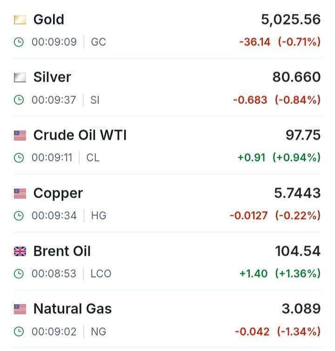The image size is (335, 351).
Task: Click the US flag next to Natural Gas
Action: [x=20, y=309]
